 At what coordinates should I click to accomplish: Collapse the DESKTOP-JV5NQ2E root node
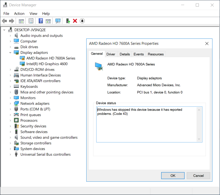click(x=4, y=30)
